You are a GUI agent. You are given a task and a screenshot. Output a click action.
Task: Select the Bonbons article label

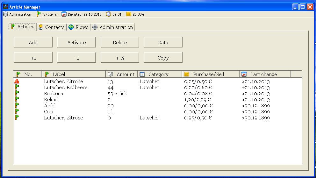click(x=54, y=93)
